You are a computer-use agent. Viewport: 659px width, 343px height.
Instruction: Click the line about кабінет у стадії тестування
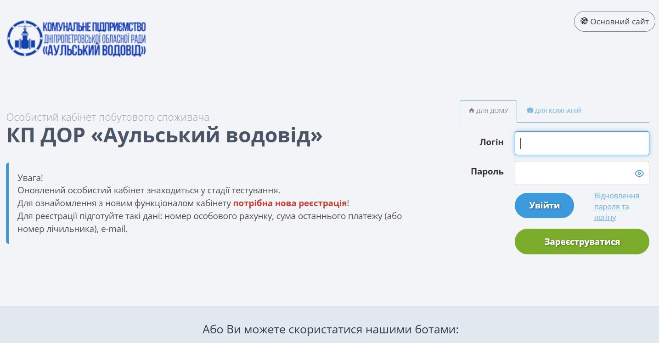(x=149, y=190)
